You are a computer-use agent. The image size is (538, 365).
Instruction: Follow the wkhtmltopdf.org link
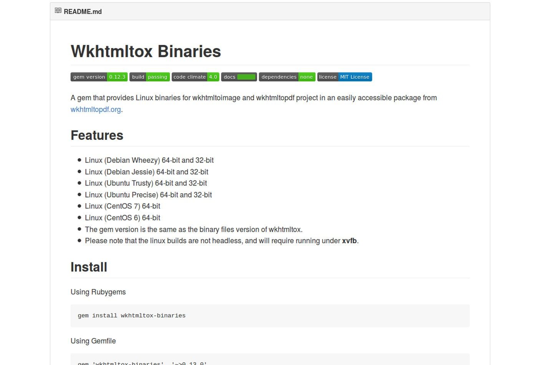coord(96,109)
